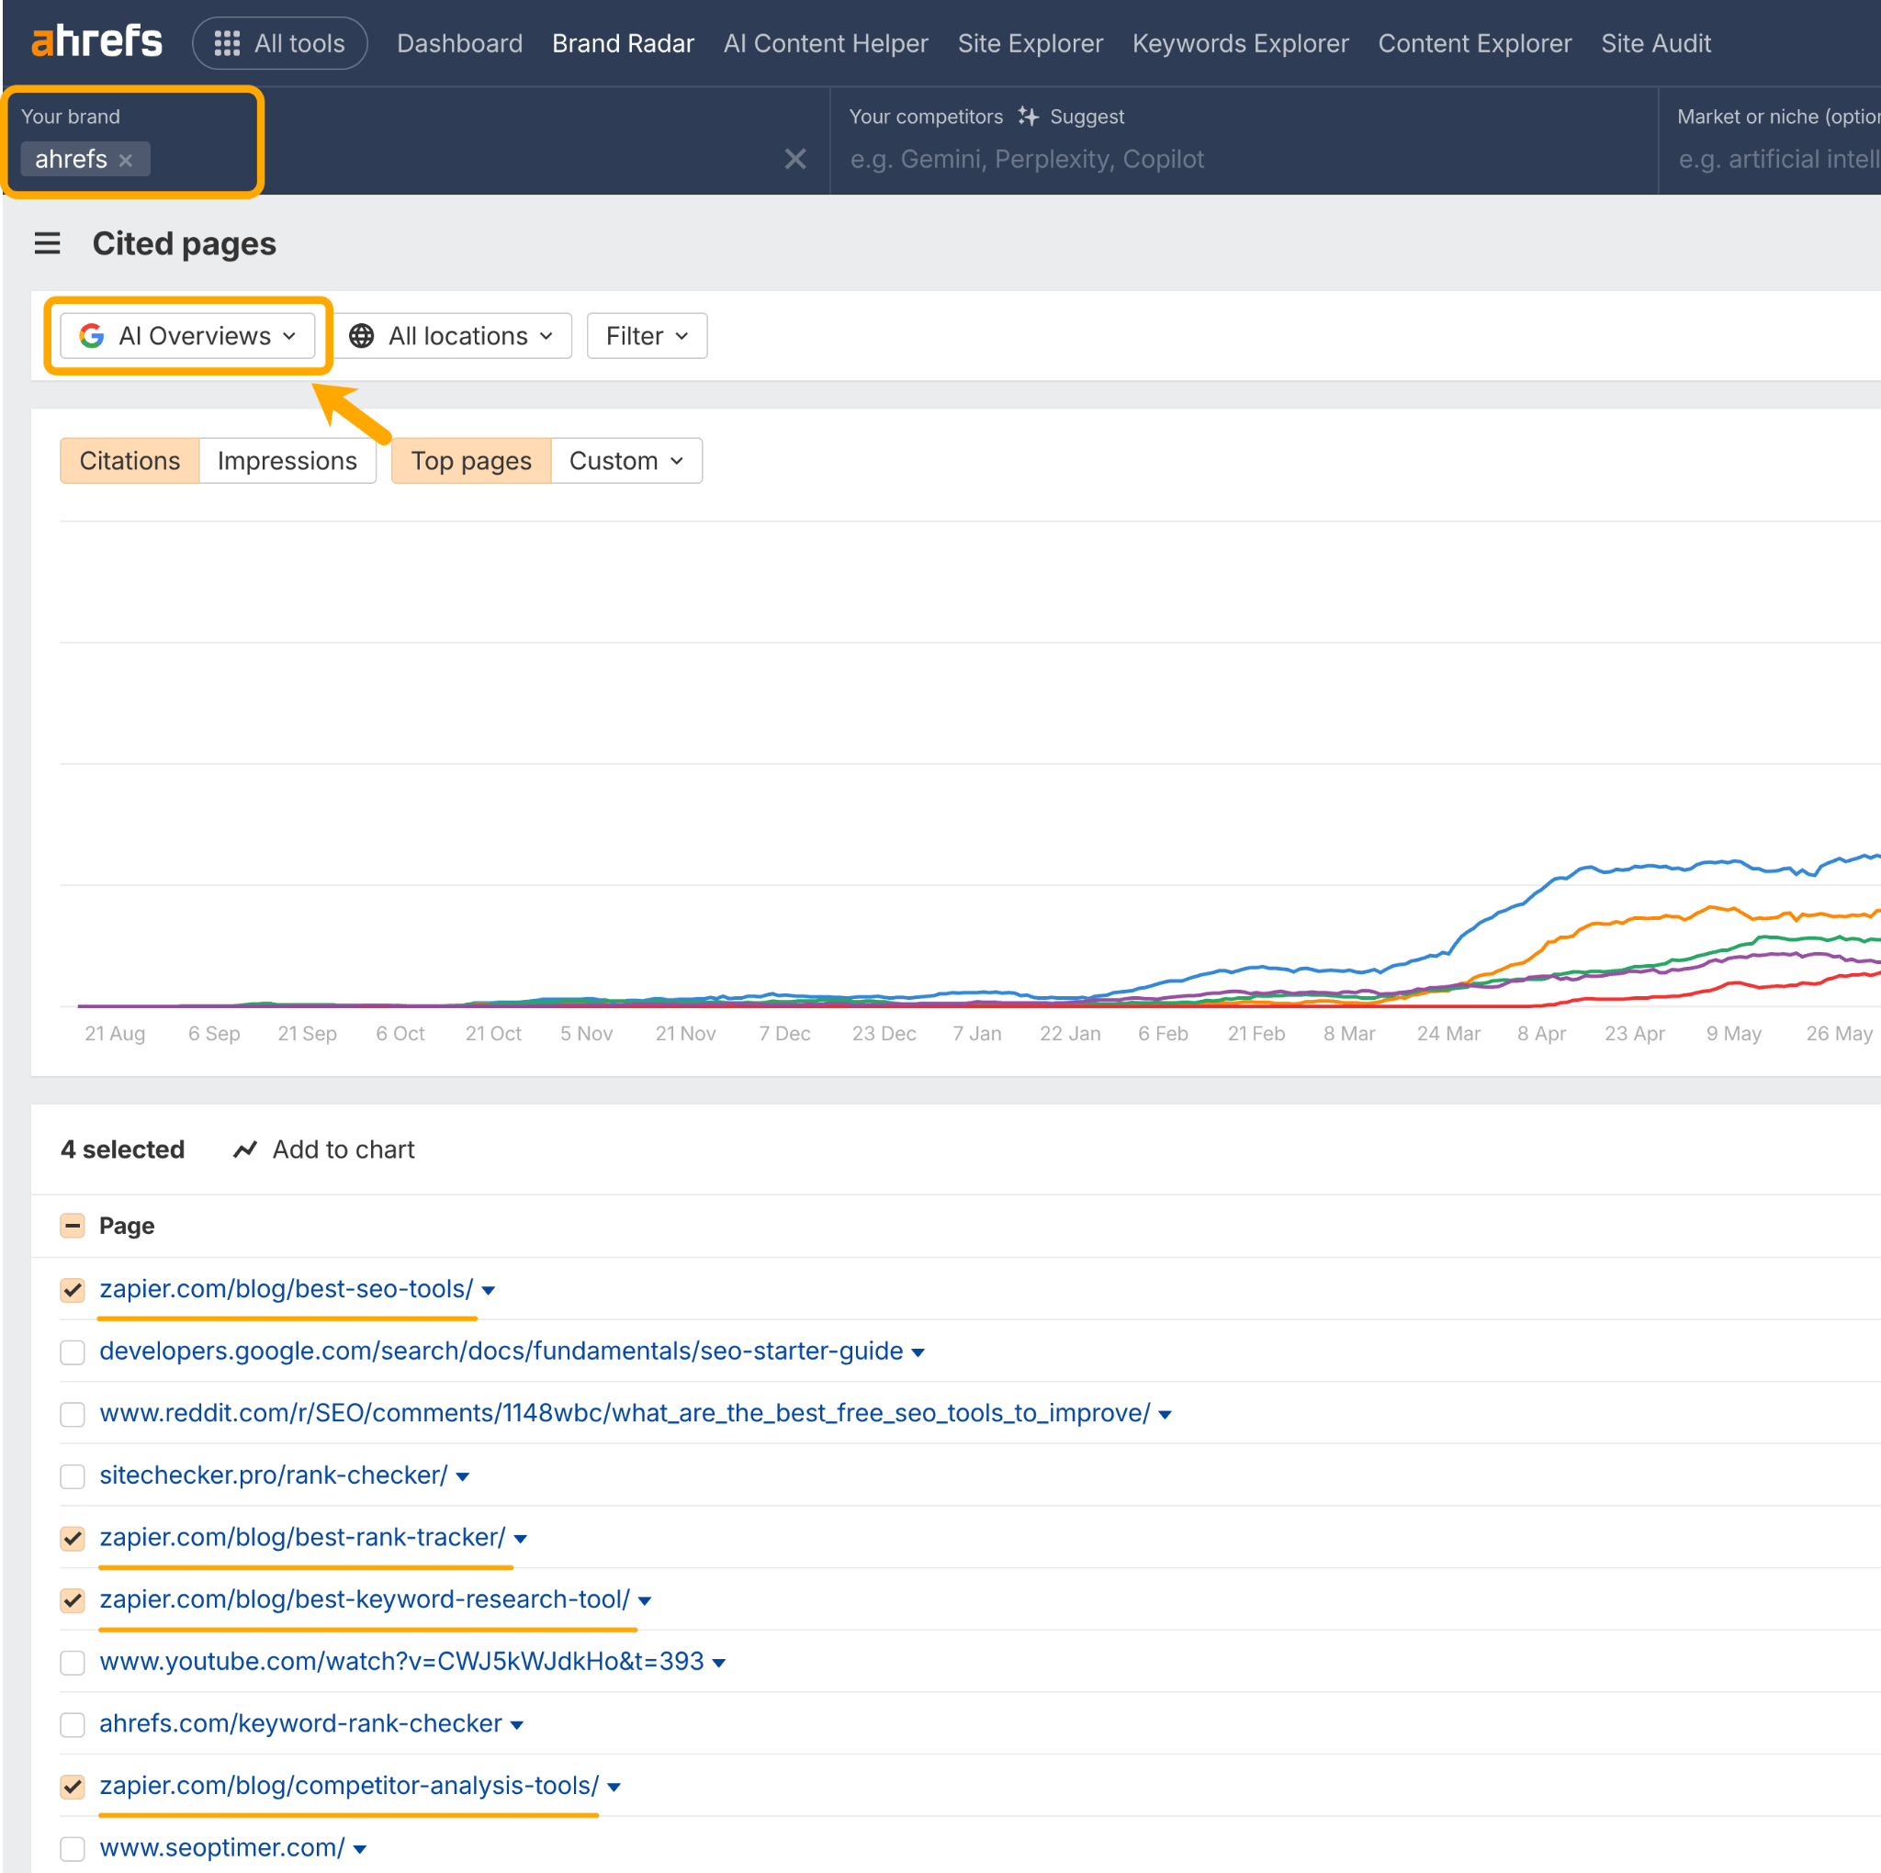Select the Top pages option

point(471,461)
